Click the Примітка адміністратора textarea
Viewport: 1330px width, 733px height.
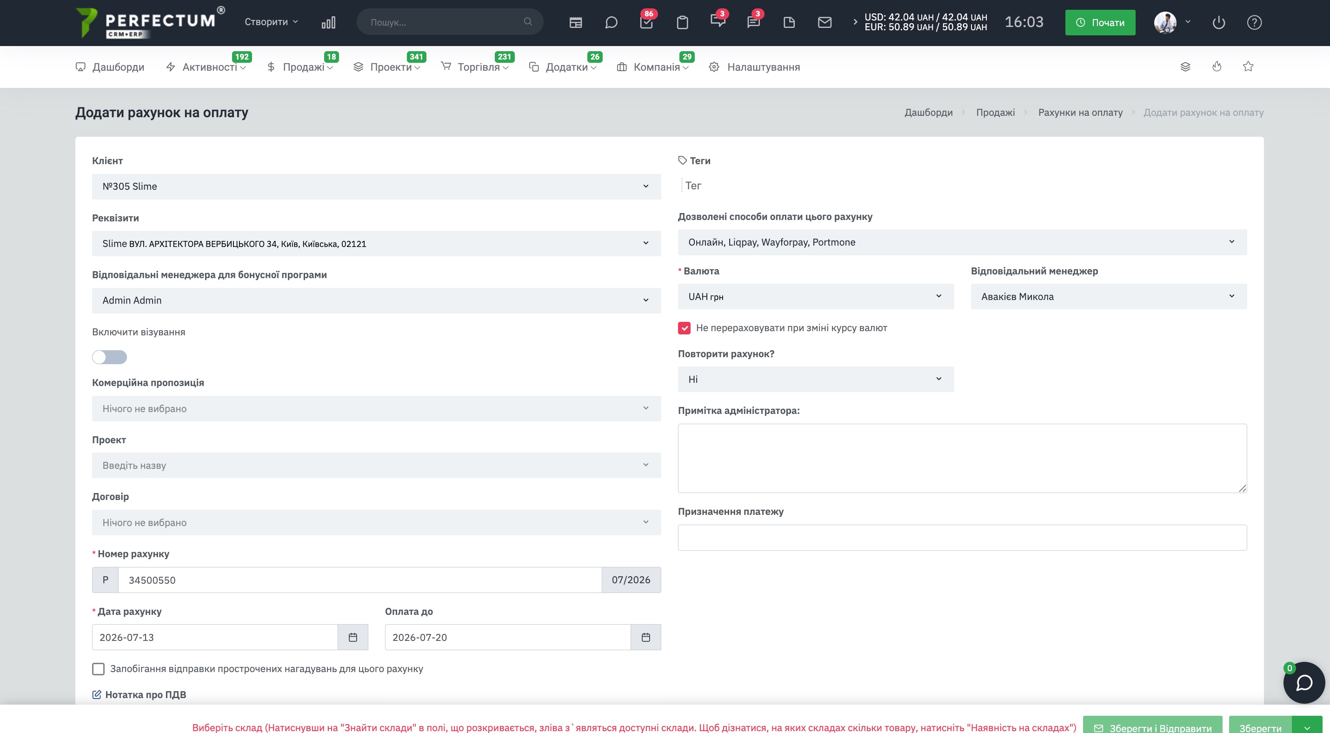tap(962, 459)
